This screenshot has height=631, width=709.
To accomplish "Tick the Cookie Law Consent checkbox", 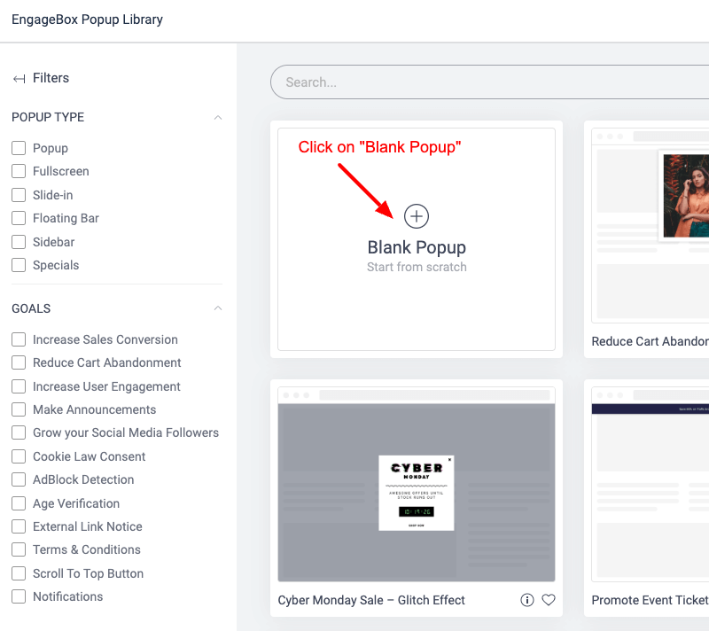I will pyautogui.click(x=19, y=456).
